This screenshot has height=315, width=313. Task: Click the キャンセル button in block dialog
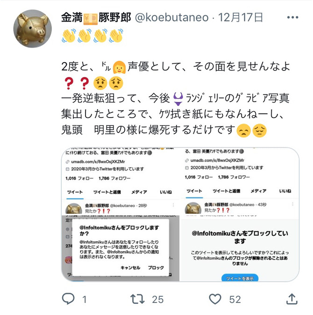(x=130, y=268)
